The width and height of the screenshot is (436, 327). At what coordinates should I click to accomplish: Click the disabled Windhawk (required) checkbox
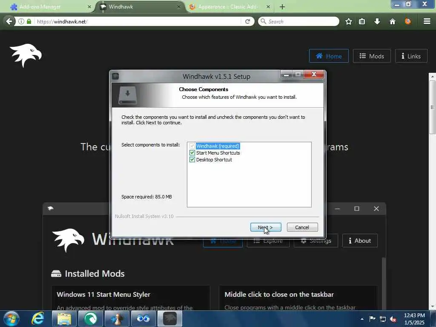coord(192,146)
